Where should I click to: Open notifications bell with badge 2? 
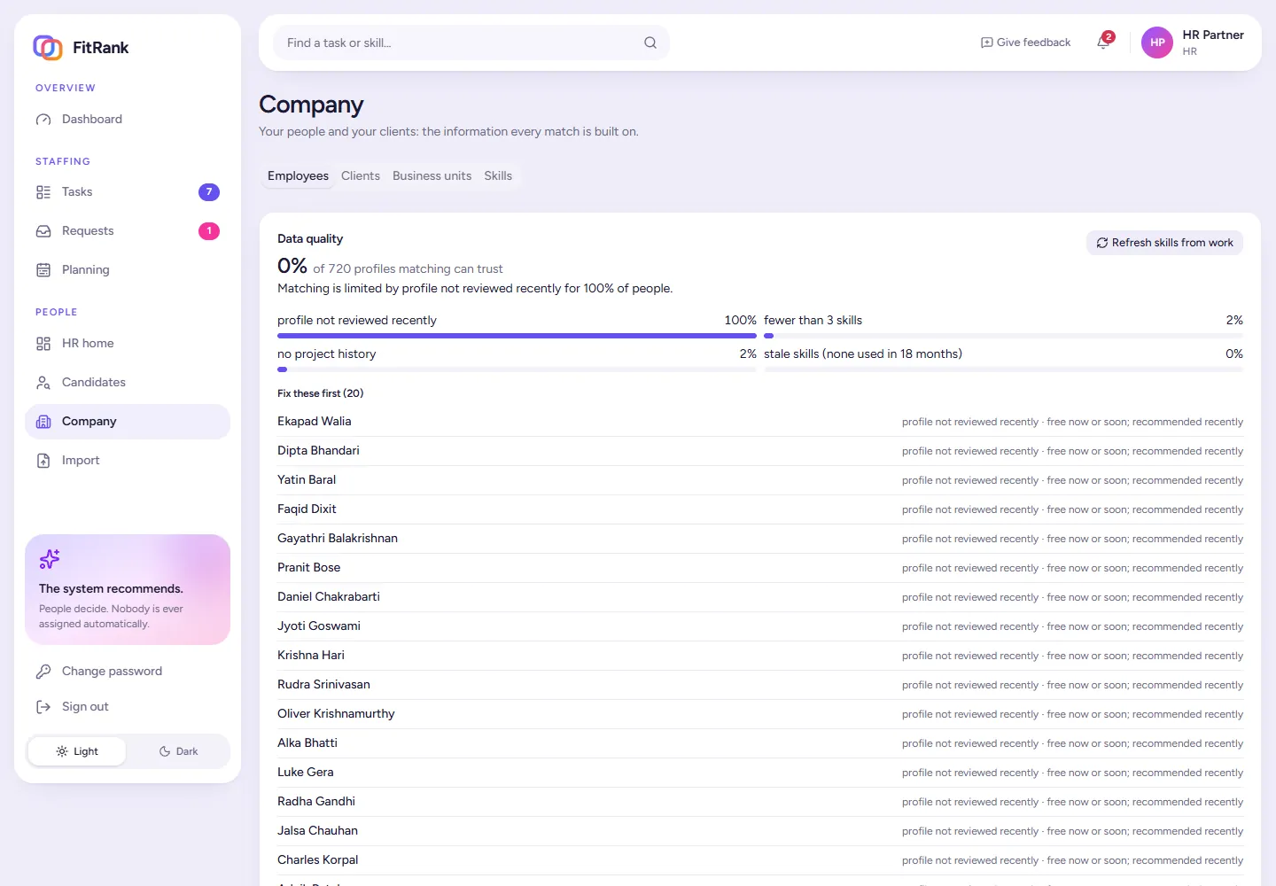1104,42
